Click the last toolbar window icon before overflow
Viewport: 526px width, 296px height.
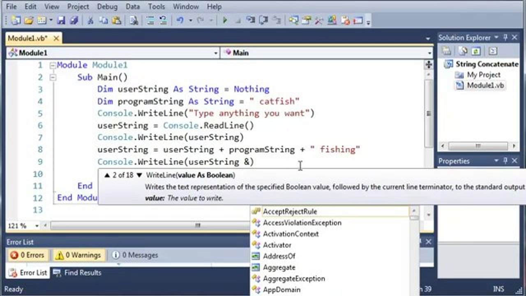tap(358, 20)
